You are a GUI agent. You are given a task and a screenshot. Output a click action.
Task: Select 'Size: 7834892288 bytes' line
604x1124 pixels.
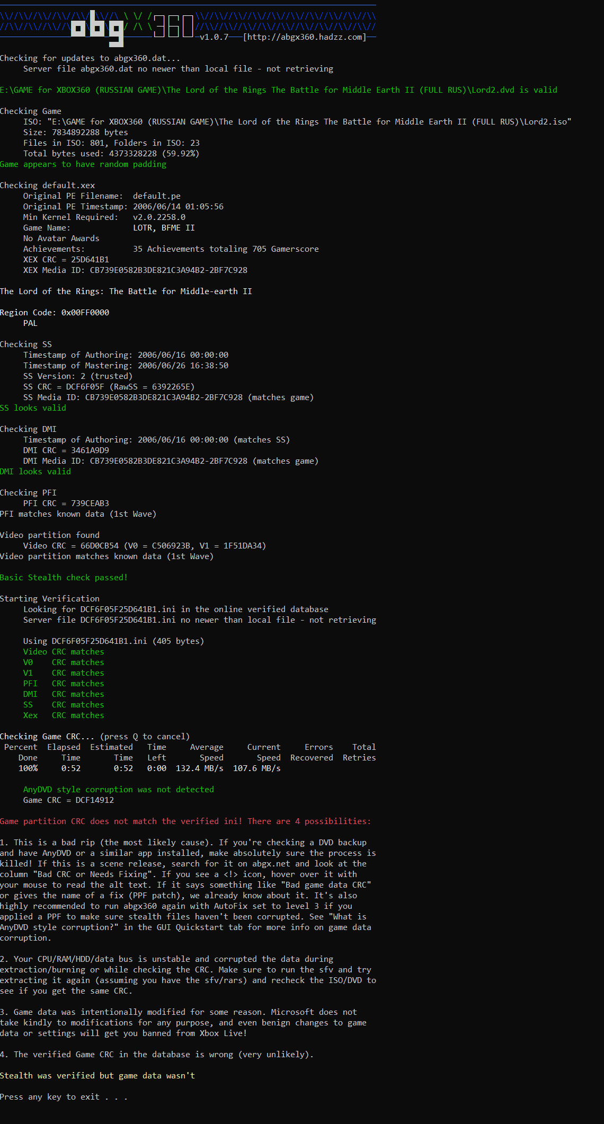coord(76,132)
